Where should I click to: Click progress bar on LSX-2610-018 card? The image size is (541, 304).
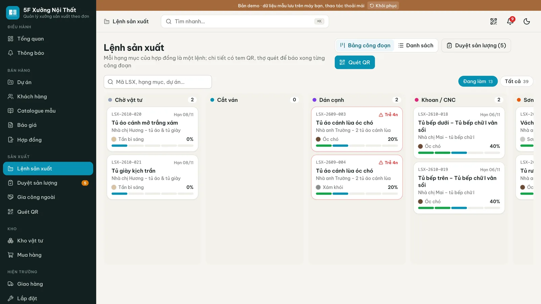(x=459, y=153)
